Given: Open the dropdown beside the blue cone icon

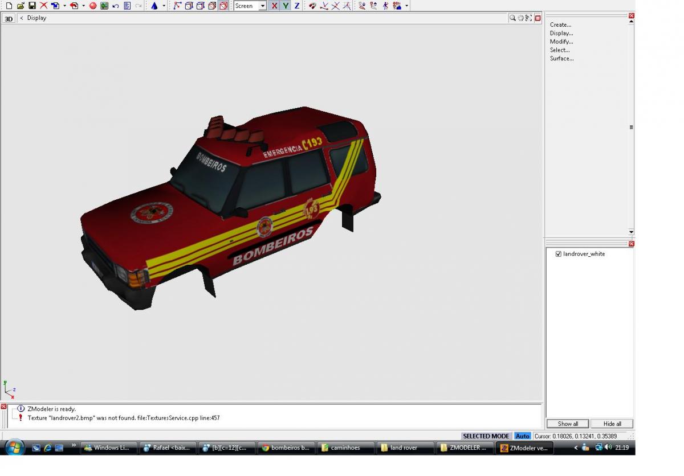Looking at the screenshot, I should [x=164, y=6].
